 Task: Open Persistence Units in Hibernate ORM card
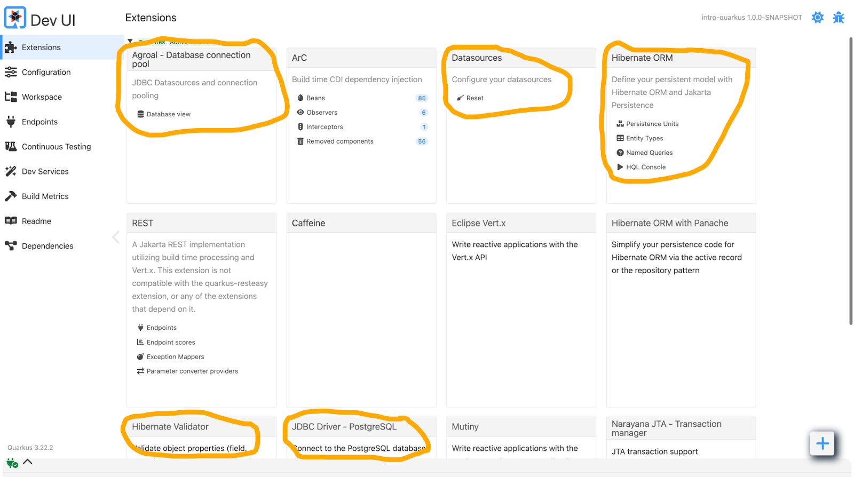click(652, 124)
